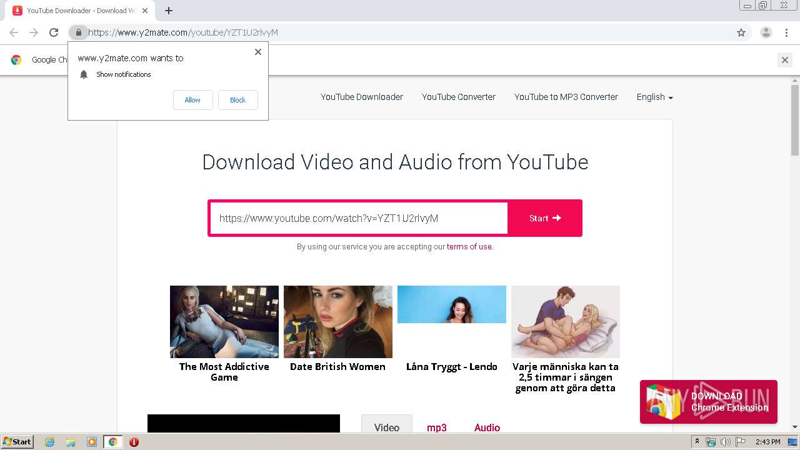Launch Internet Explorer from taskbar
The image size is (800, 450).
[50, 442]
